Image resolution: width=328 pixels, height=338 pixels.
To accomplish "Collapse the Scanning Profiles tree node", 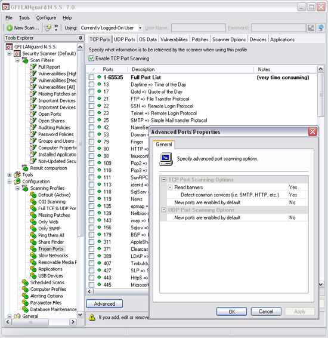I will (x=17, y=188).
